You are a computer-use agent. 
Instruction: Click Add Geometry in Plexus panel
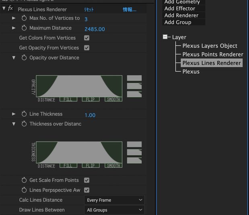(184, 2)
